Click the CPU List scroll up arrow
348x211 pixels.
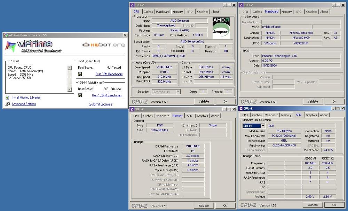coord(70,68)
